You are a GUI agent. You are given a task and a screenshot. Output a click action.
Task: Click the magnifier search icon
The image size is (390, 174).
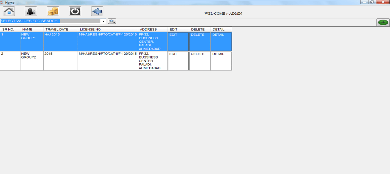click(x=112, y=21)
